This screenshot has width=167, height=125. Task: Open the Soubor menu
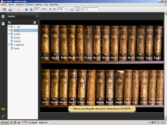pos(4,5)
